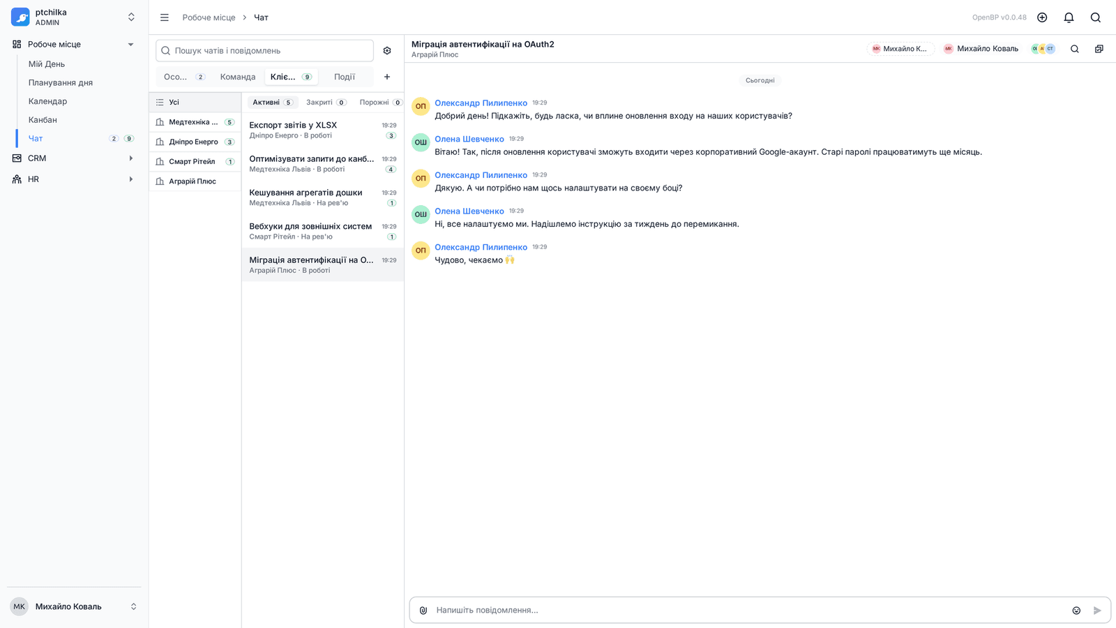Add a new chat tab with plus
This screenshot has height=628, width=1116.
(387, 77)
